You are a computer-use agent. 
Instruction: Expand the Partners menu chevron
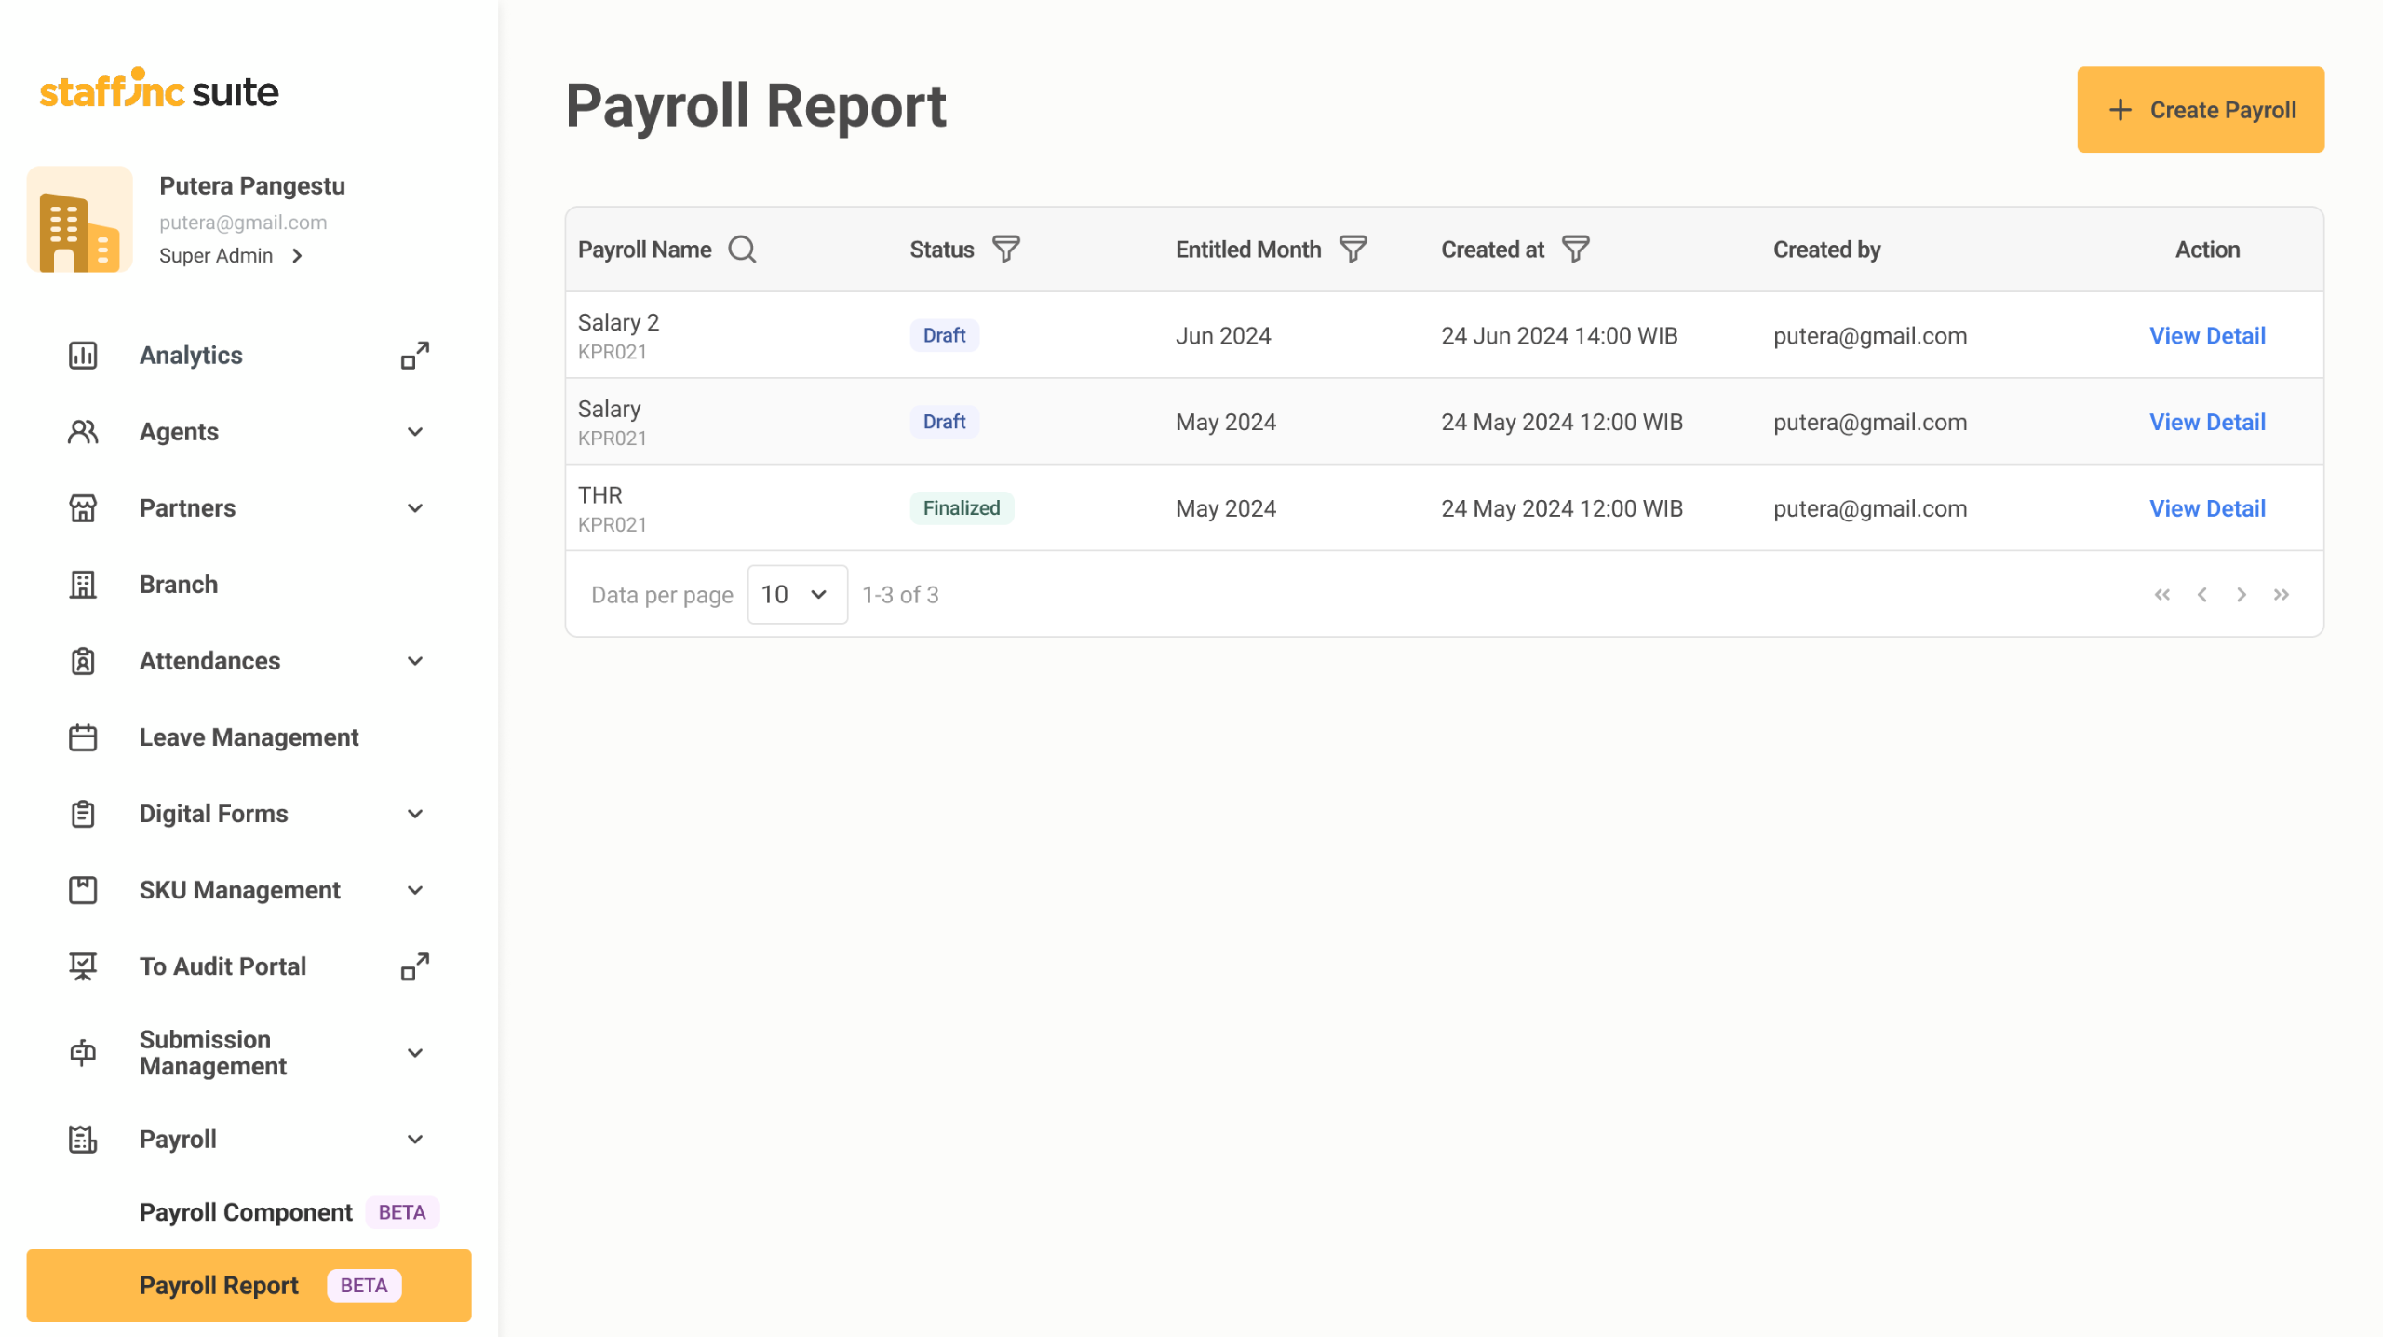(x=415, y=508)
